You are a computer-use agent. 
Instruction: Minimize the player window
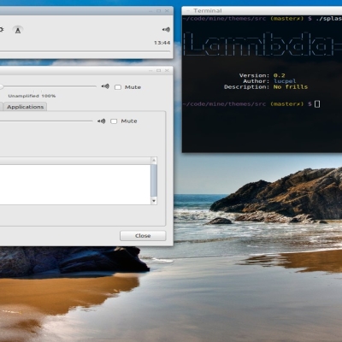click(x=150, y=11)
